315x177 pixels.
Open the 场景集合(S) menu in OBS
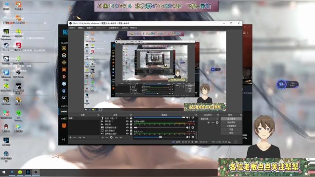[x=114, y=28]
